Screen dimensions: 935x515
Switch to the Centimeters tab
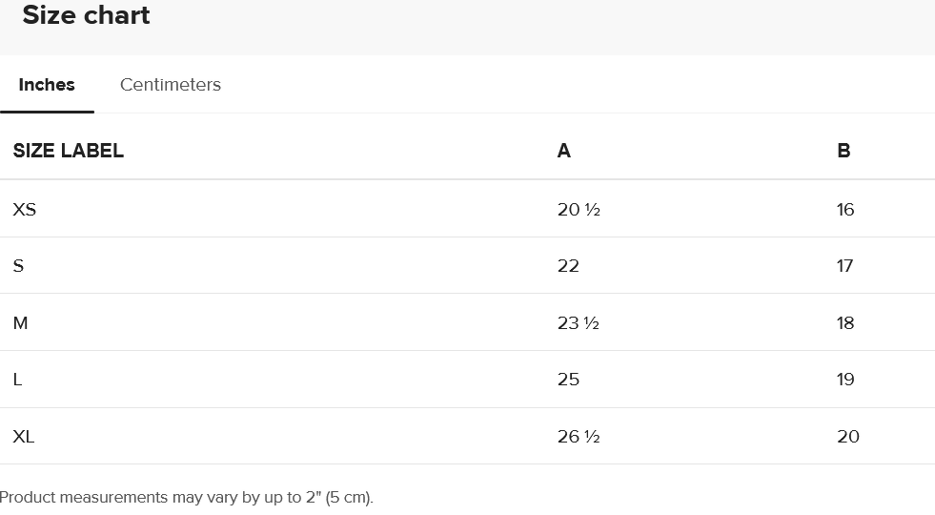[x=171, y=85]
